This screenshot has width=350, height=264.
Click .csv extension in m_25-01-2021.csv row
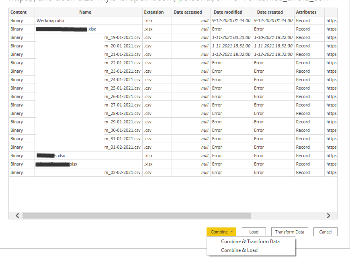(x=148, y=88)
